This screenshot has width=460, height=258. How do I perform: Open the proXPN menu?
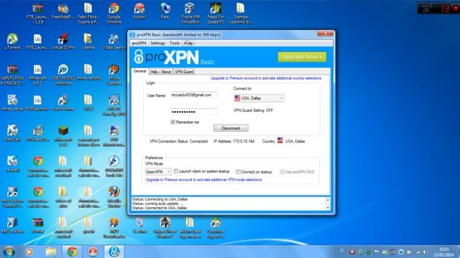139,43
